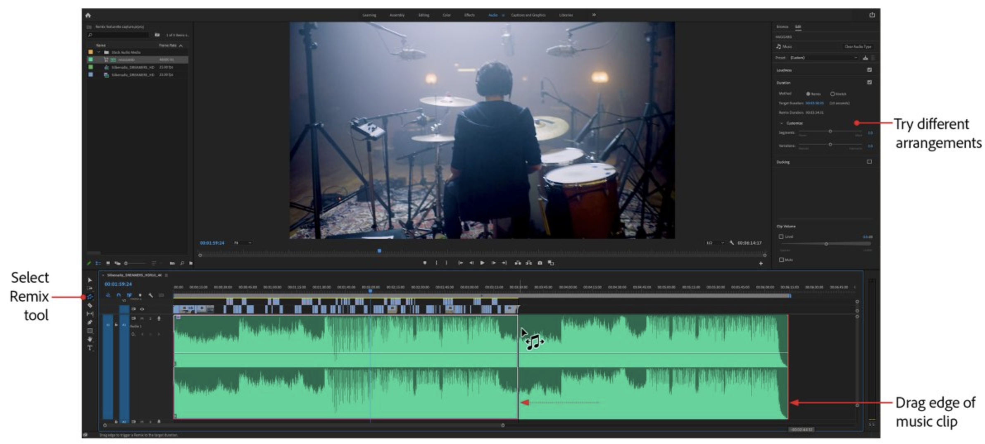Enable the Ducking checkbox

pyautogui.click(x=869, y=162)
